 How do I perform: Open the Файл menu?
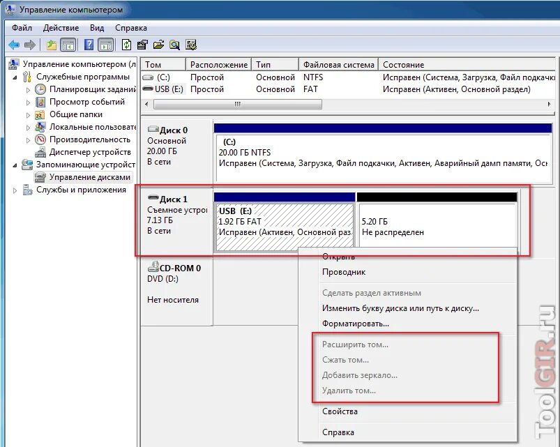[x=22, y=28]
